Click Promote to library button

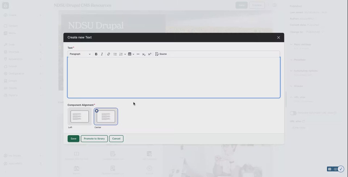[94, 138]
